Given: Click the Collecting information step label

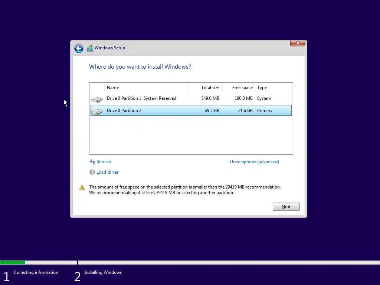Looking at the screenshot, I should 36,272.
